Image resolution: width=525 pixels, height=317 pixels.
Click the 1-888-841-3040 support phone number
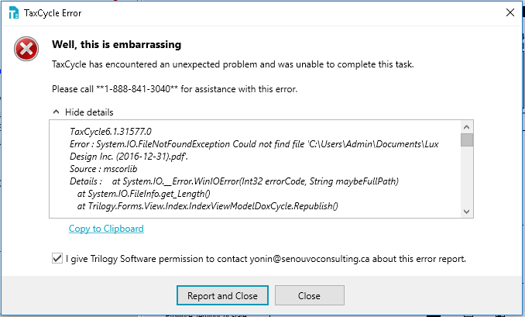(137, 89)
